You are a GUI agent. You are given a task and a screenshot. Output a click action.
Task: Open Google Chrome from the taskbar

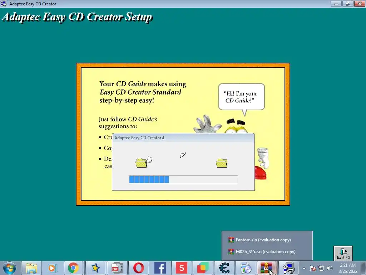click(73, 268)
